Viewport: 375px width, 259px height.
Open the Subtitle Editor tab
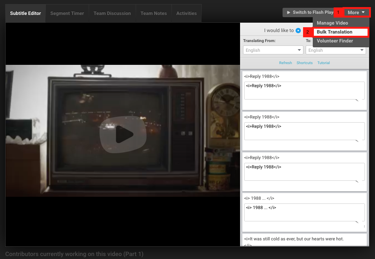(x=25, y=13)
